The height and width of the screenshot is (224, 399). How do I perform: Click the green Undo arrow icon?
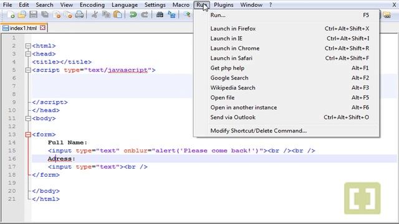coord(133,15)
